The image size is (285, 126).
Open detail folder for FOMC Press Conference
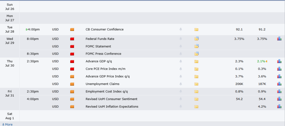196,54
